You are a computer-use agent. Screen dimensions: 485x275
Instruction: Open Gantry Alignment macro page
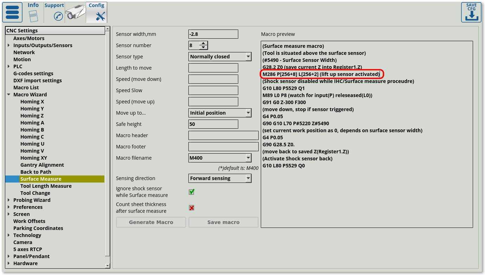42,165
